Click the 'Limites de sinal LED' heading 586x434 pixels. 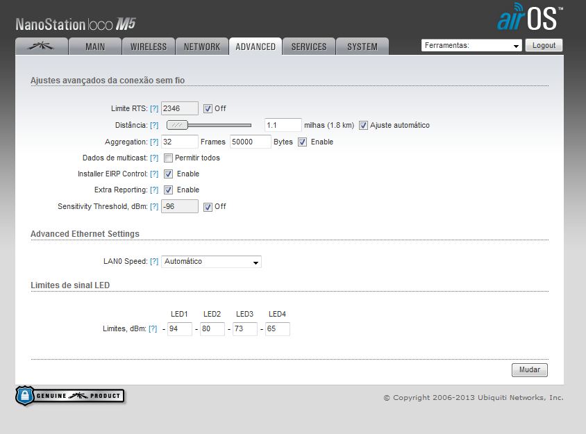[x=70, y=285]
